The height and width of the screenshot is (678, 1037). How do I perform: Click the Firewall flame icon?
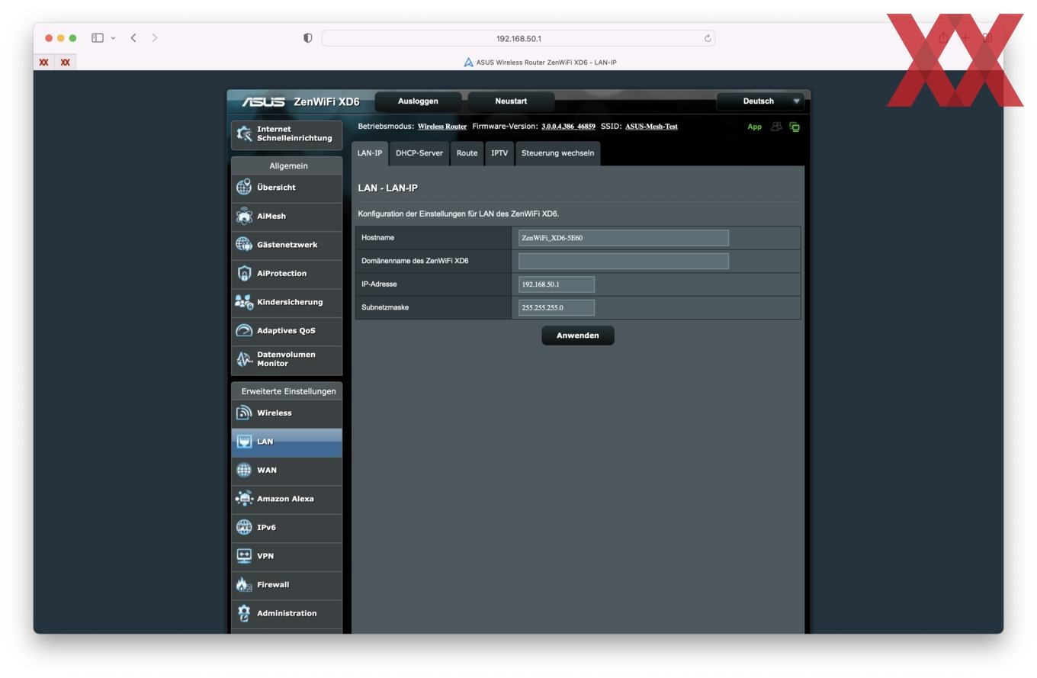click(244, 585)
